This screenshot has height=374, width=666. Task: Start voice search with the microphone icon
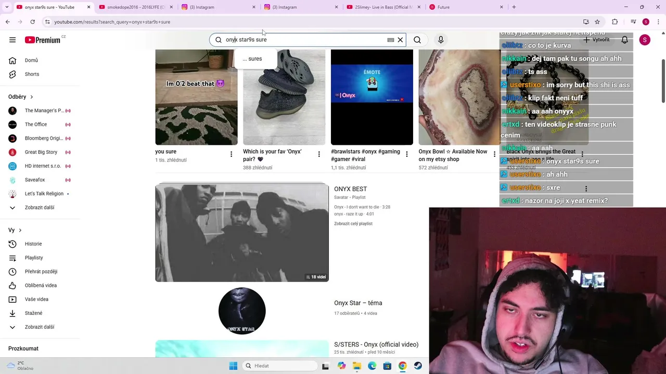coord(441,40)
